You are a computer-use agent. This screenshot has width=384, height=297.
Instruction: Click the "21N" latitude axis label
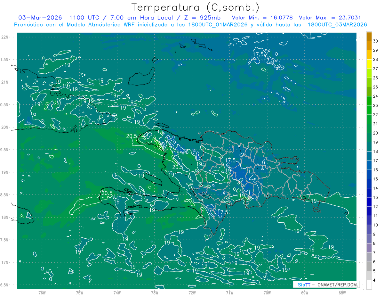[x=5, y=82]
